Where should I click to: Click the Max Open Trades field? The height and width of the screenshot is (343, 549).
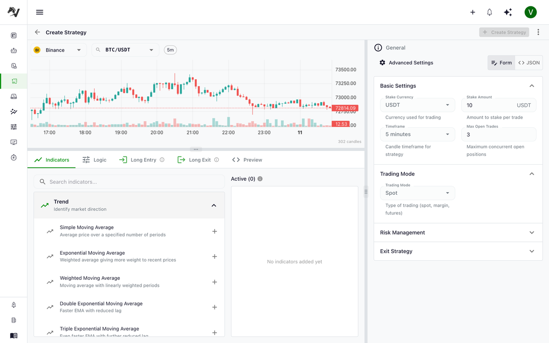coord(499,134)
